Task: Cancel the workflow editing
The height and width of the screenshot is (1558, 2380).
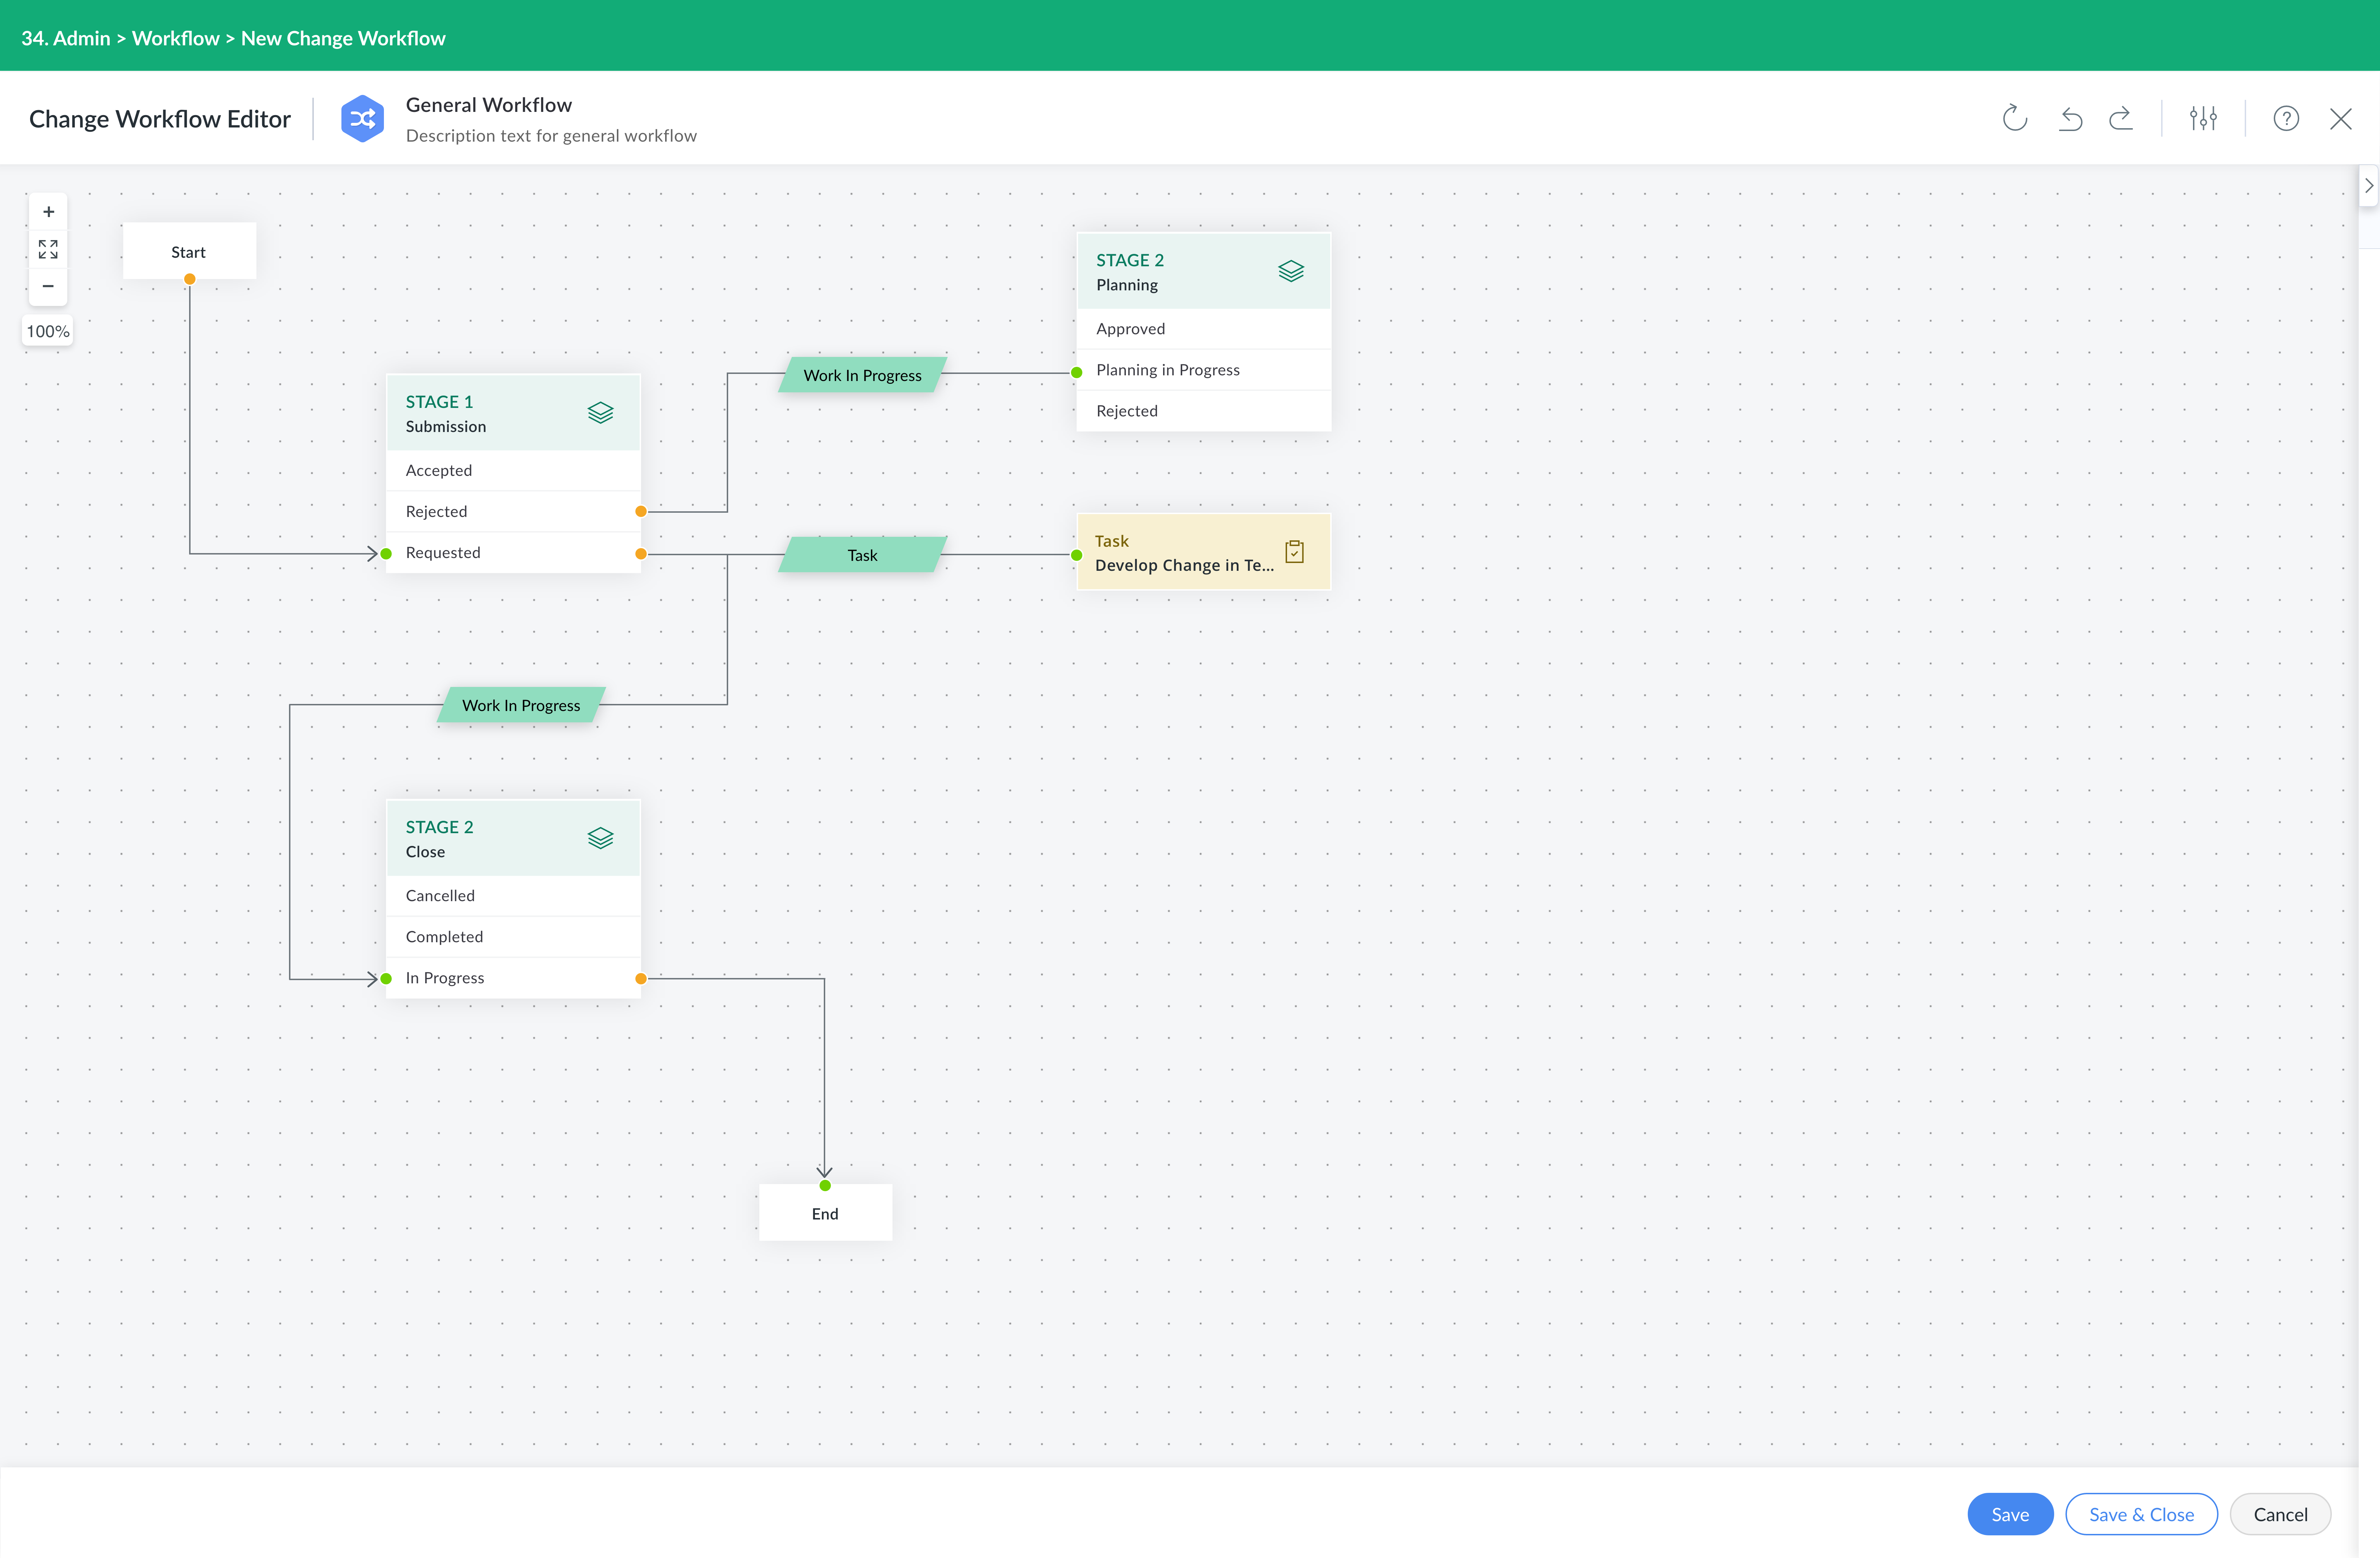Action: coord(2280,1514)
